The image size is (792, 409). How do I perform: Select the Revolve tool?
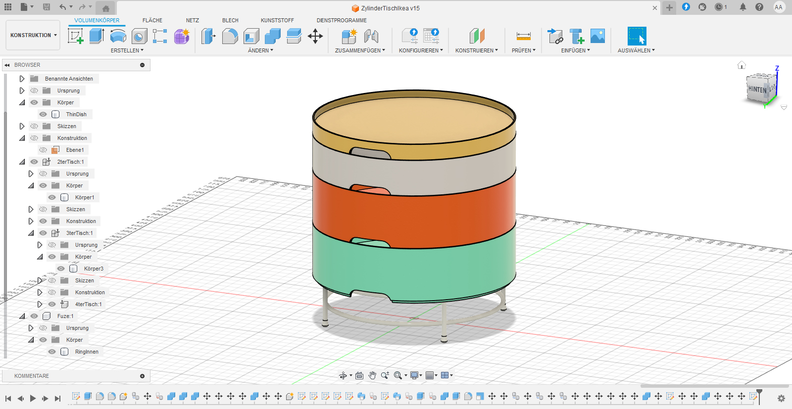point(118,36)
